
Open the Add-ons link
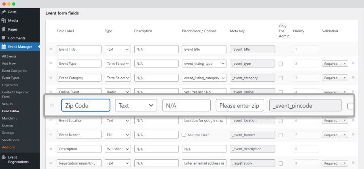[8, 147]
